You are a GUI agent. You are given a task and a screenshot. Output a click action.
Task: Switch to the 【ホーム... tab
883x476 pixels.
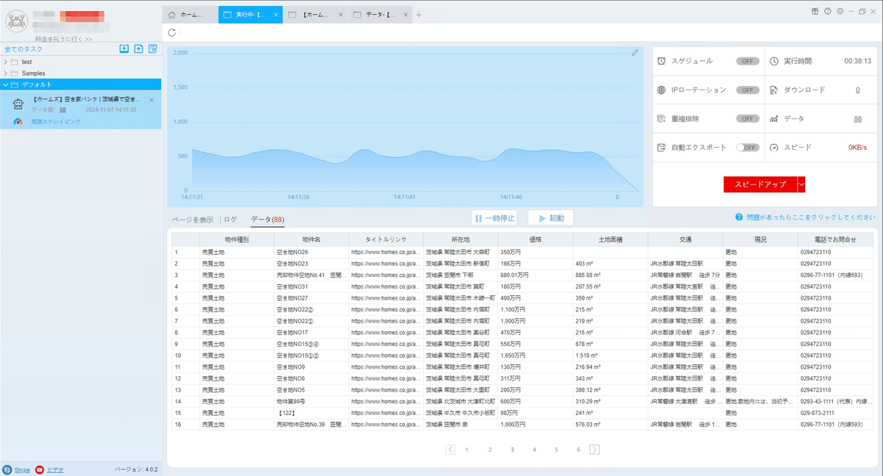(x=314, y=15)
